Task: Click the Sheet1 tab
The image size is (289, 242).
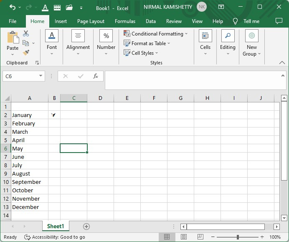Action: pyautogui.click(x=56, y=226)
